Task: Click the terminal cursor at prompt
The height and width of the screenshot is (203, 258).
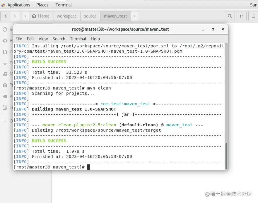Action: [88, 167]
